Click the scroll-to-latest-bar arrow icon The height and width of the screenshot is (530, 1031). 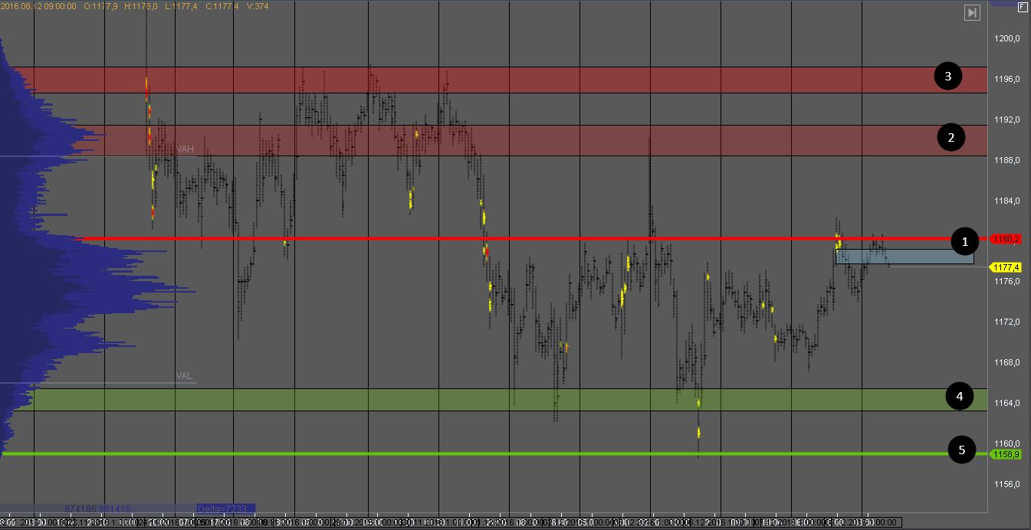click(972, 12)
